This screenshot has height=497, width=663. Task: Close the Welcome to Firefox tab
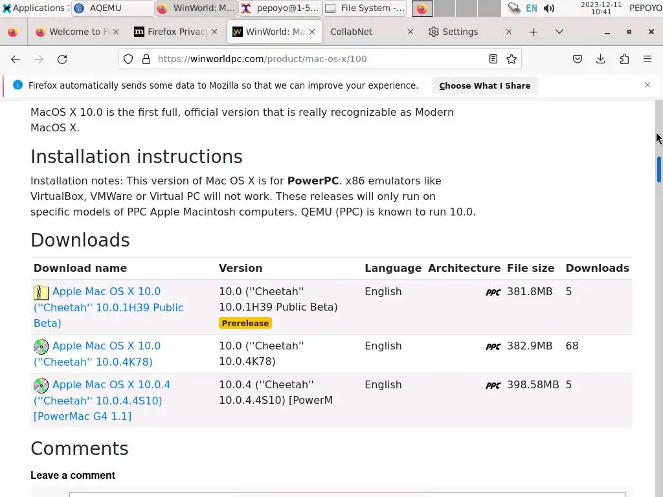(x=116, y=32)
